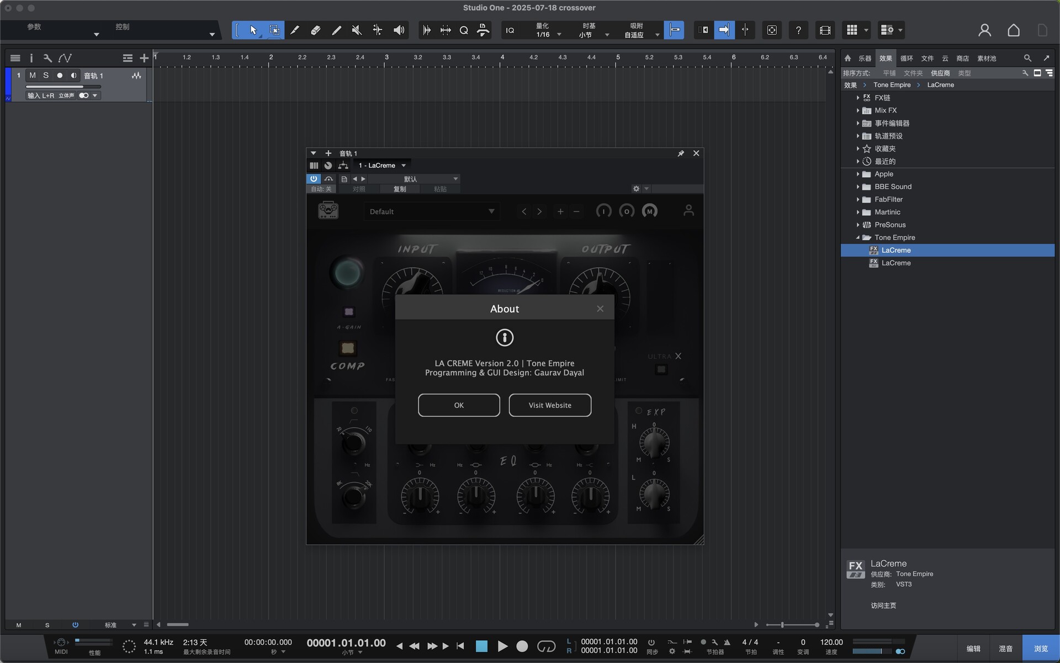
Task: Select the Range tool
Action: (274, 30)
